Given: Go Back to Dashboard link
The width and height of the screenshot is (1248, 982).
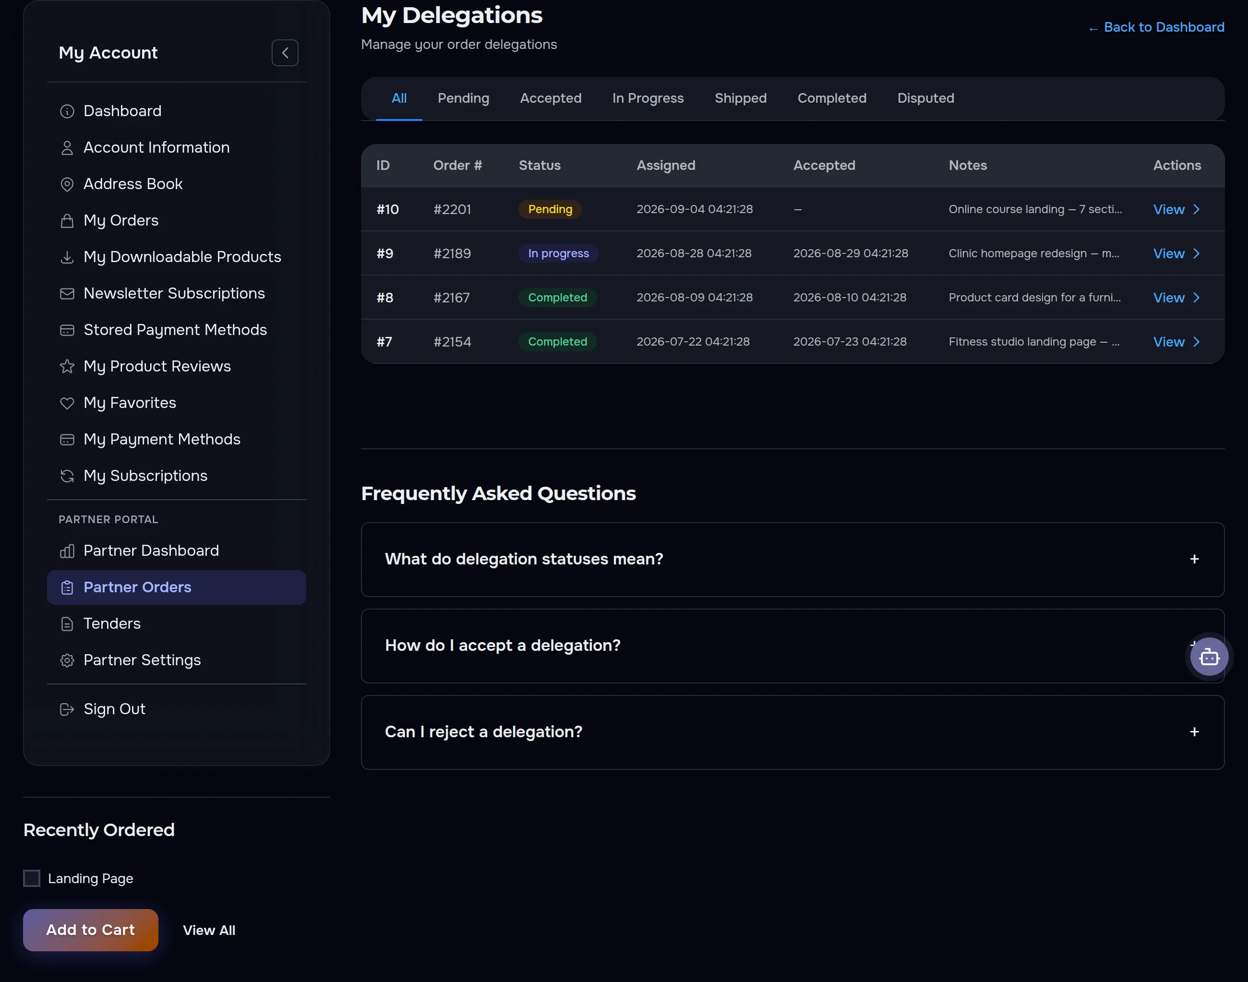Looking at the screenshot, I should pos(1156,27).
